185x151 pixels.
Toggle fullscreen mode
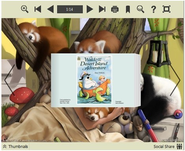(x=166, y=9)
